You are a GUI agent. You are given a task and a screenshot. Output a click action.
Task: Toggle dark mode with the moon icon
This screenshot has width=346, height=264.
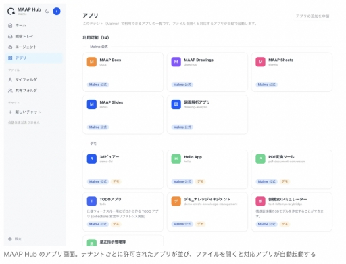(47, 12)
